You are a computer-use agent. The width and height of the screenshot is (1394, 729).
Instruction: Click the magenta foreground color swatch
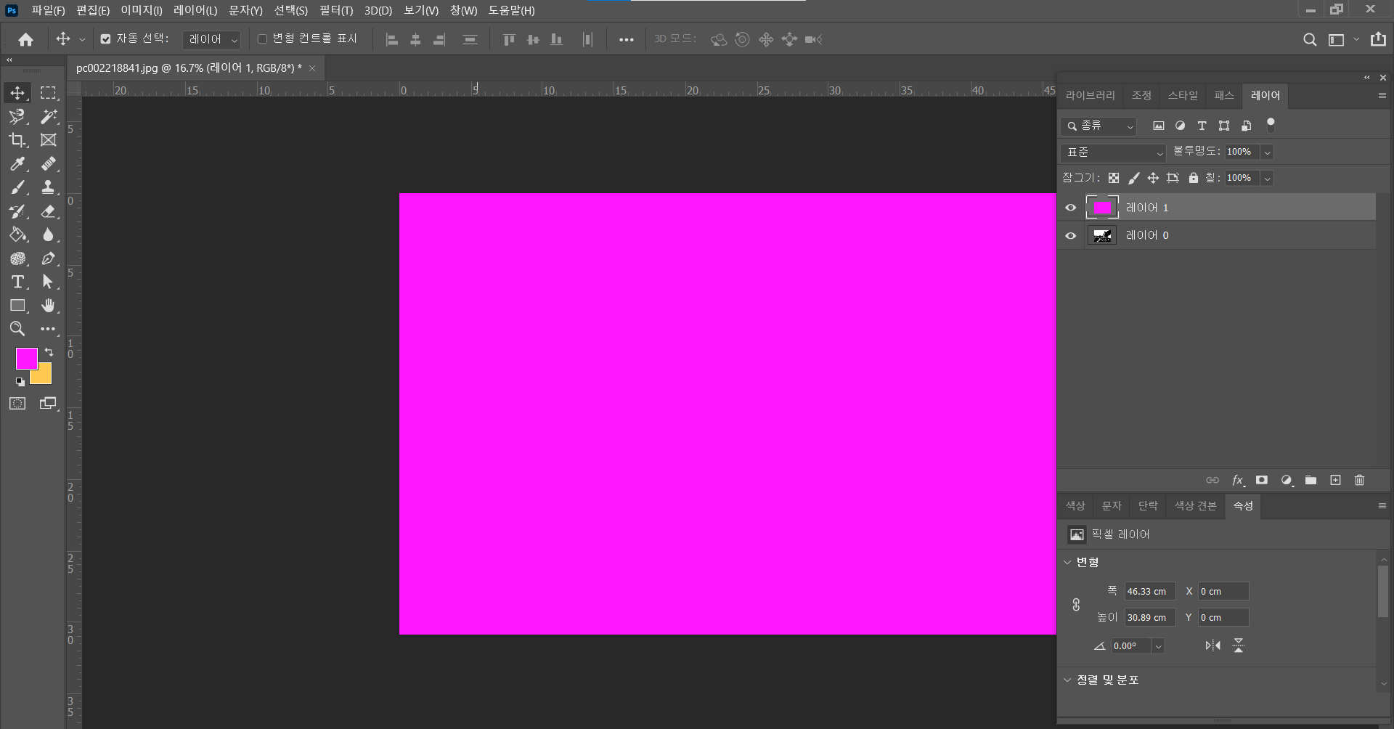click(26, 358)
